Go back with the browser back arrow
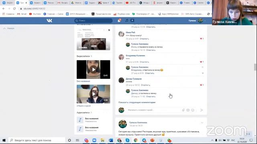Viewport: 257px width, 144px height. pyautogui.click(x=4, y=8)
